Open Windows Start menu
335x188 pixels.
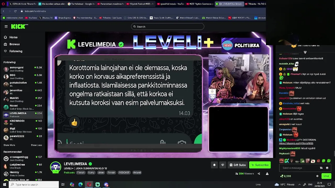click(x=4, y=185)
